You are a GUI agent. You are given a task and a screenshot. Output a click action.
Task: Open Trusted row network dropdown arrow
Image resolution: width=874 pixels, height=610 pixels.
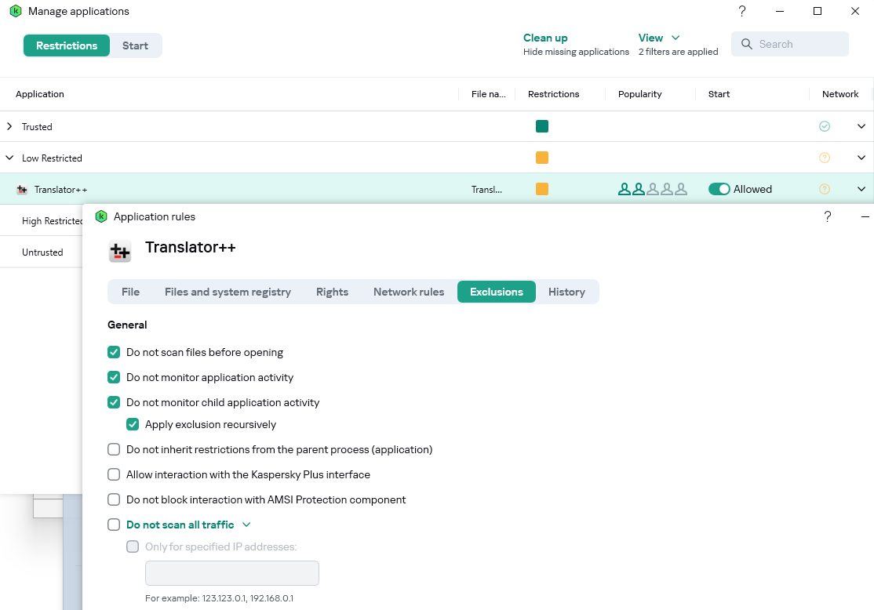point(861,126)
